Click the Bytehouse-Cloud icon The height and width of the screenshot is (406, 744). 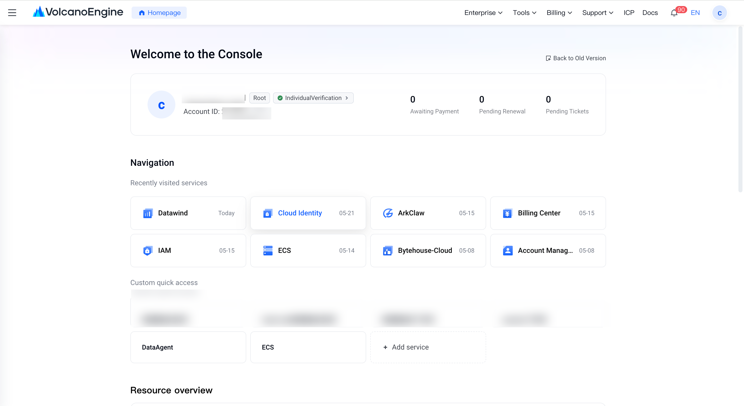click(x=388, y=251)
